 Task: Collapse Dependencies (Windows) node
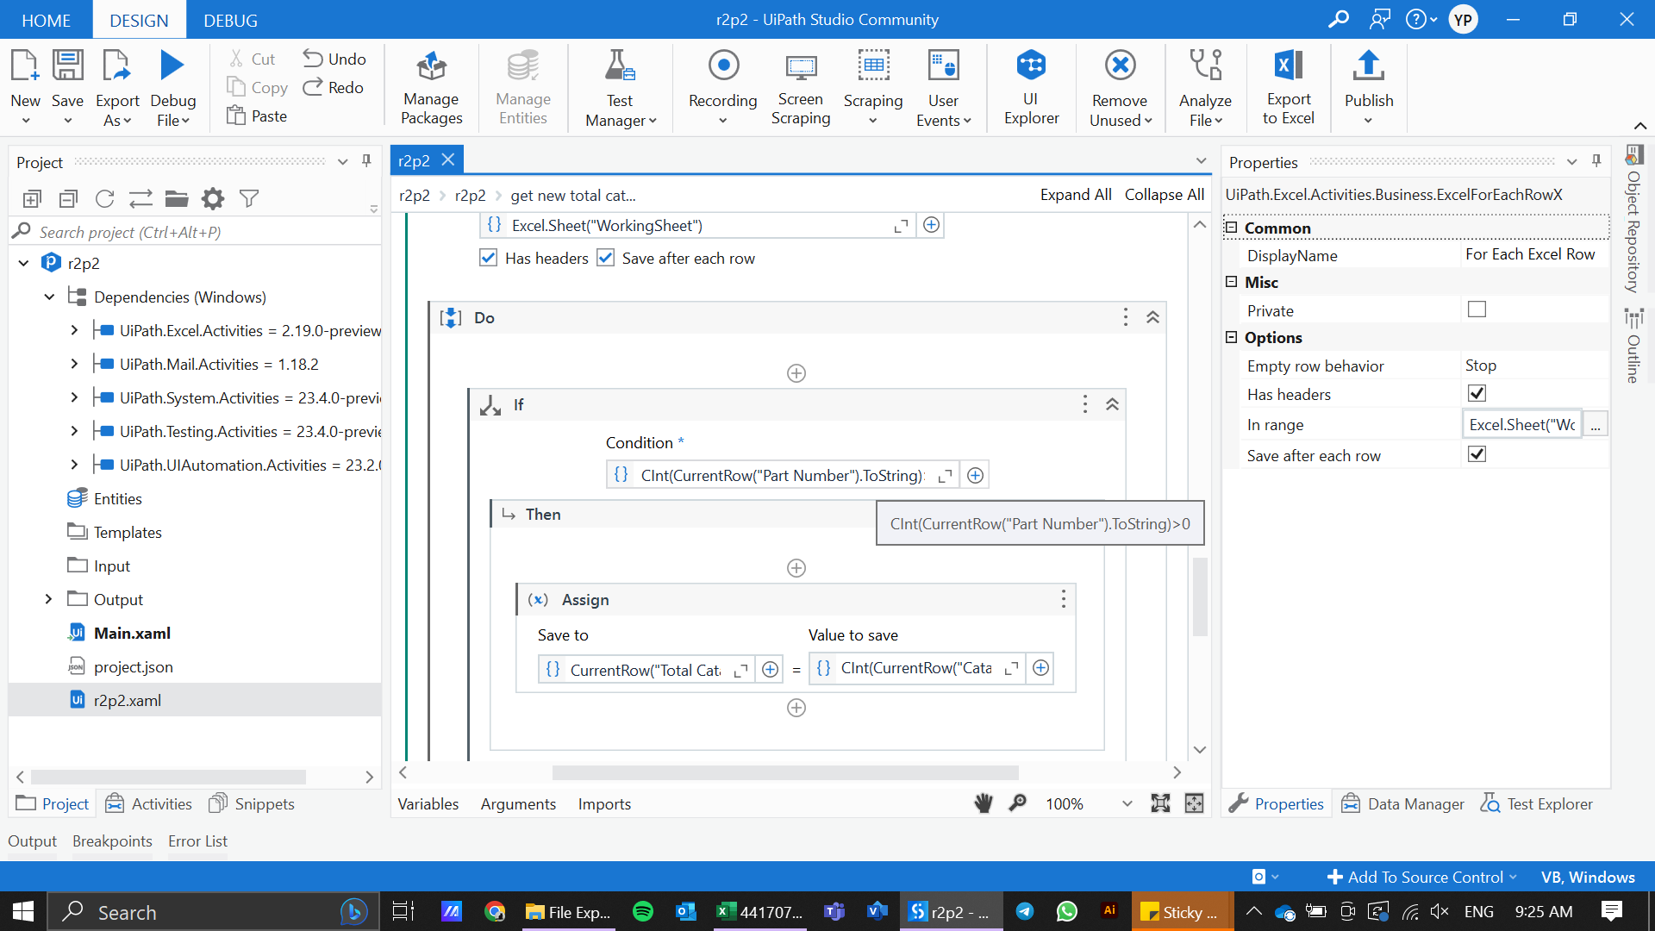49,297
